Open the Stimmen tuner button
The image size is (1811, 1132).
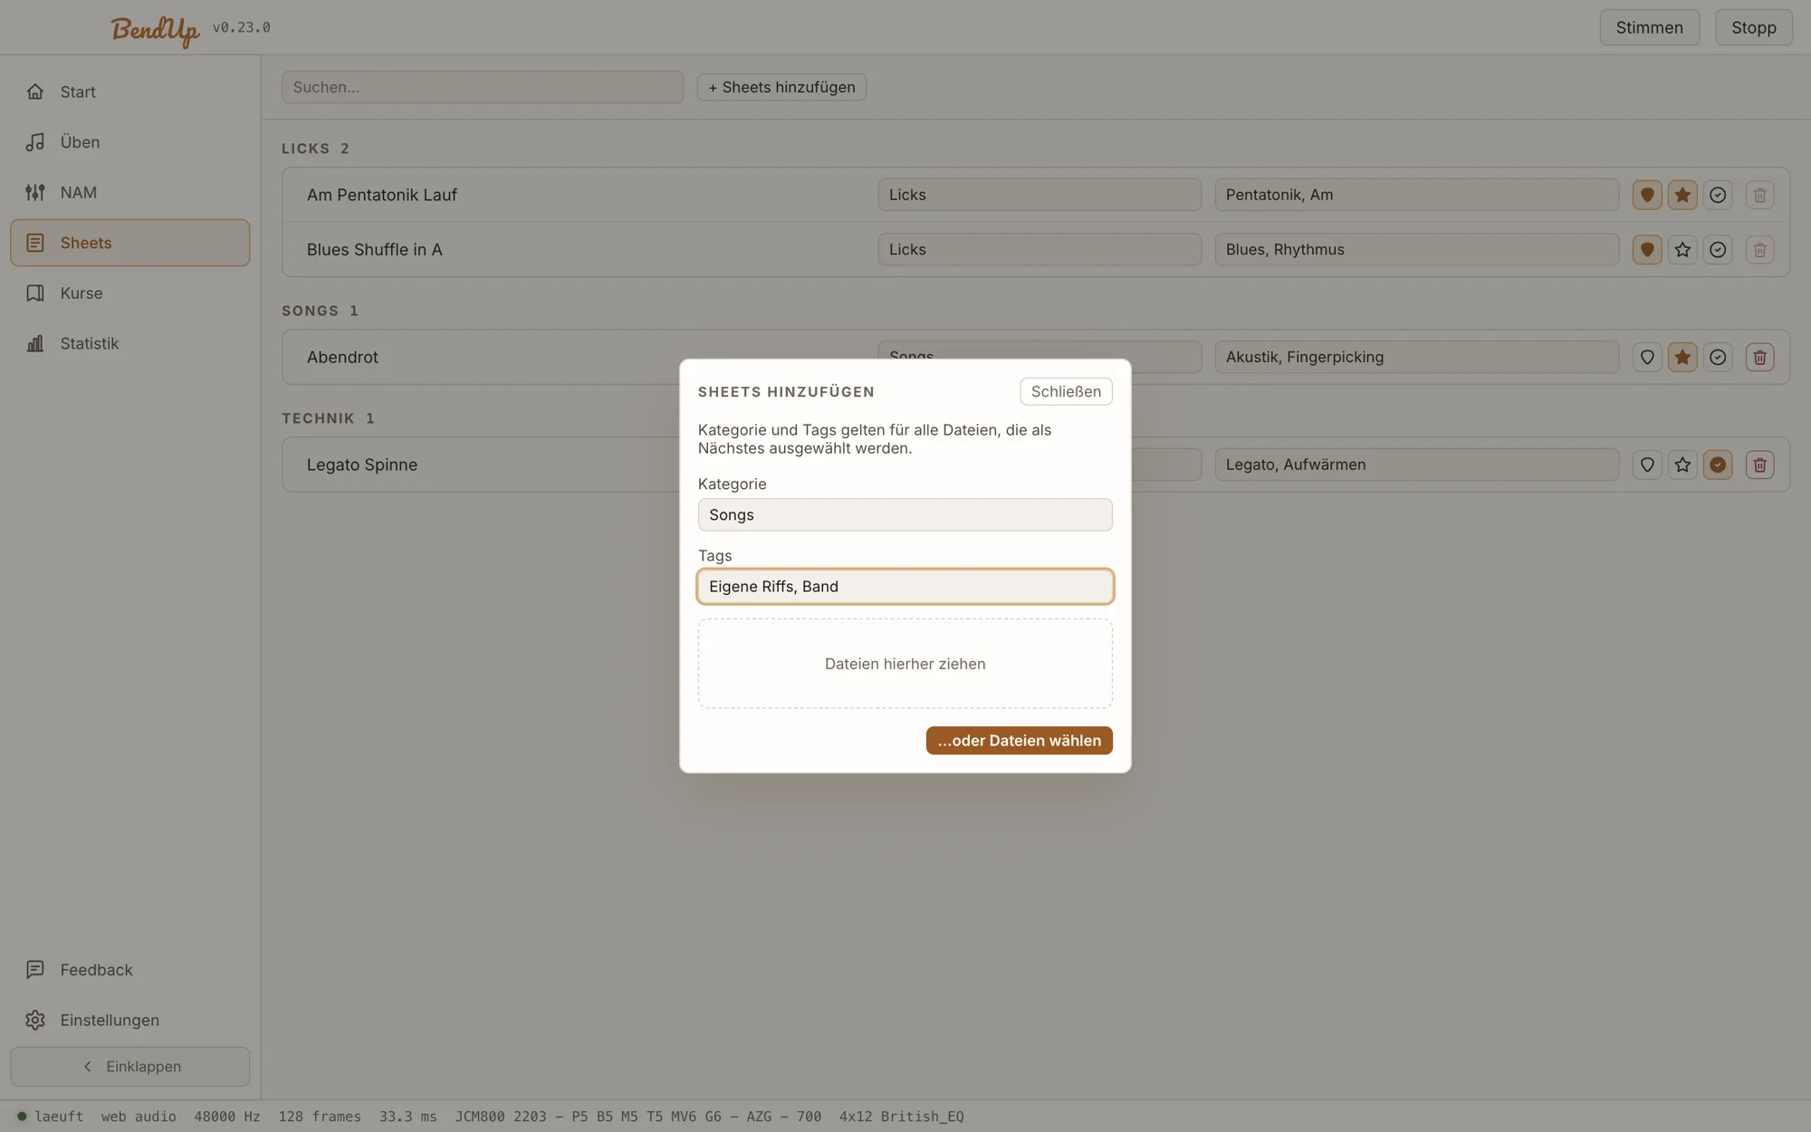click(x=1649, y=27)
